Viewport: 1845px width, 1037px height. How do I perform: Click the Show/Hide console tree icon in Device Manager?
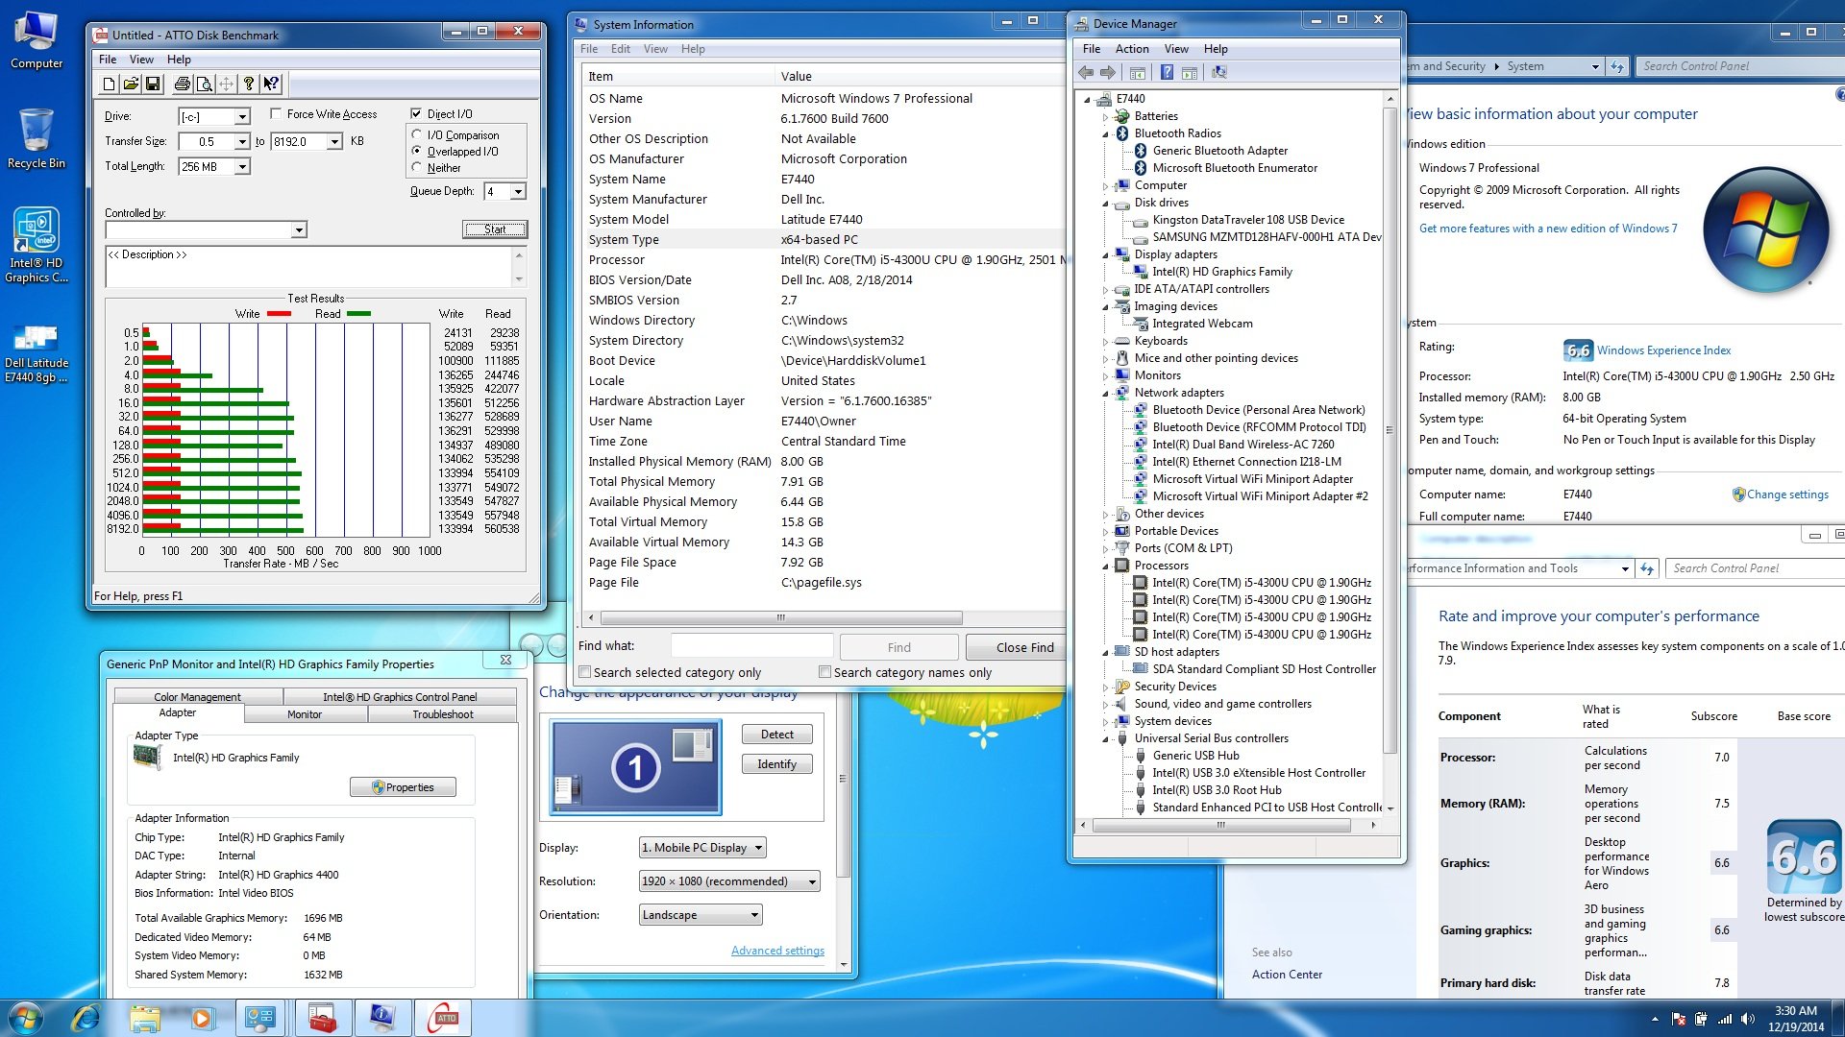pyautogui.click(x=1138, y=72)
